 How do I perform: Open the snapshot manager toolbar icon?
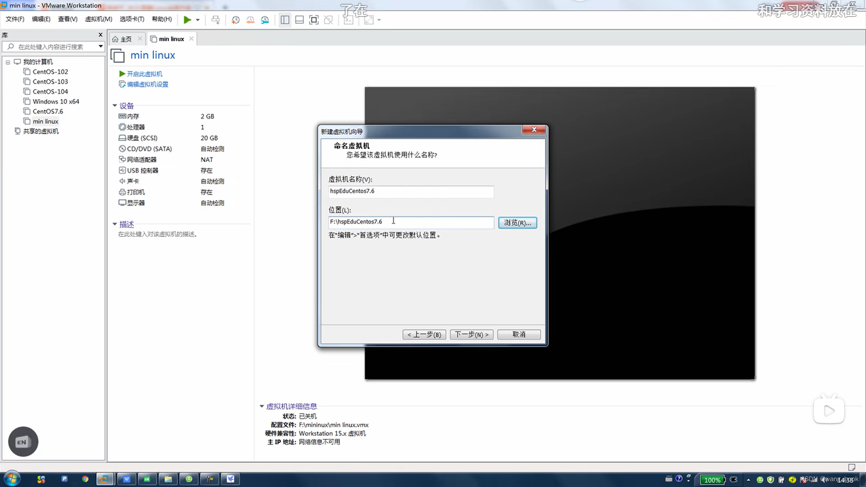(x=265, y=20)
